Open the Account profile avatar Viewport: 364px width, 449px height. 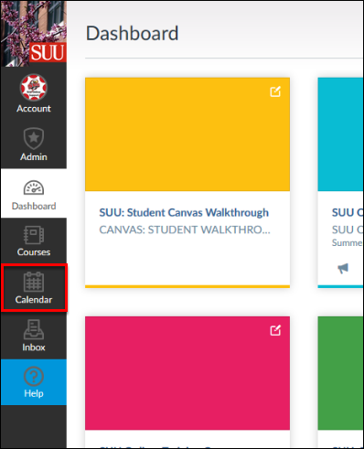[x=34, y=88]
